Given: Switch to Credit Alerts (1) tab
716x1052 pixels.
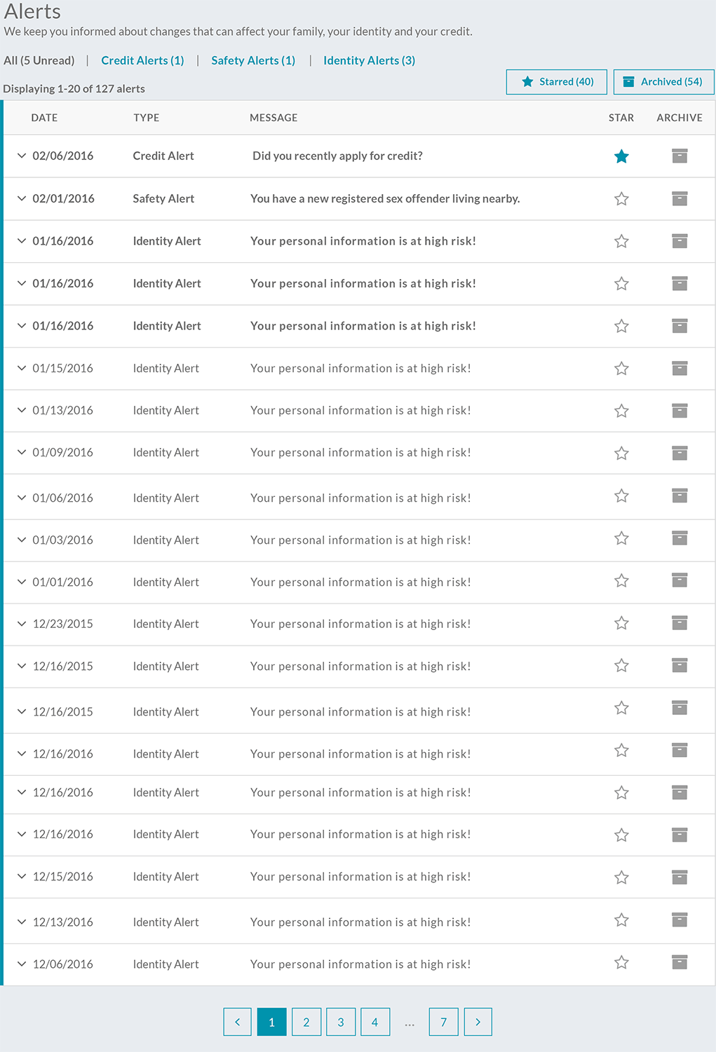Looking at the screenshot, I should pos(142,60).
